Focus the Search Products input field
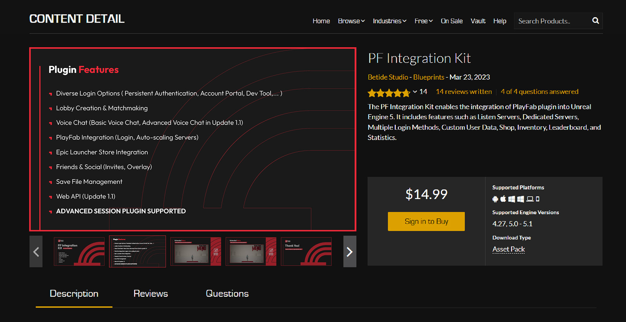This screenshot has height=322, width=626. coord(553,21)
